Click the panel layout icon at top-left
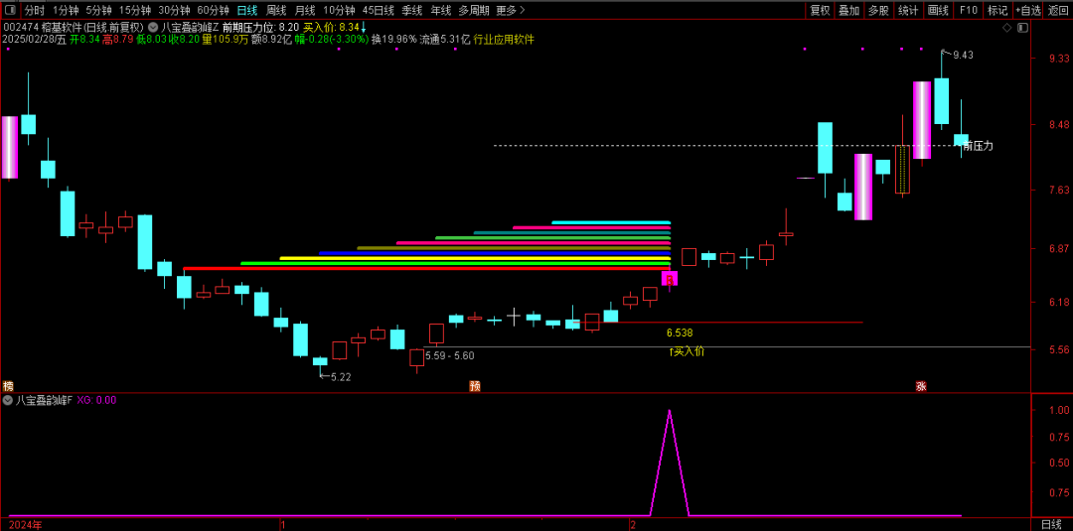 [x=10, y=10]
